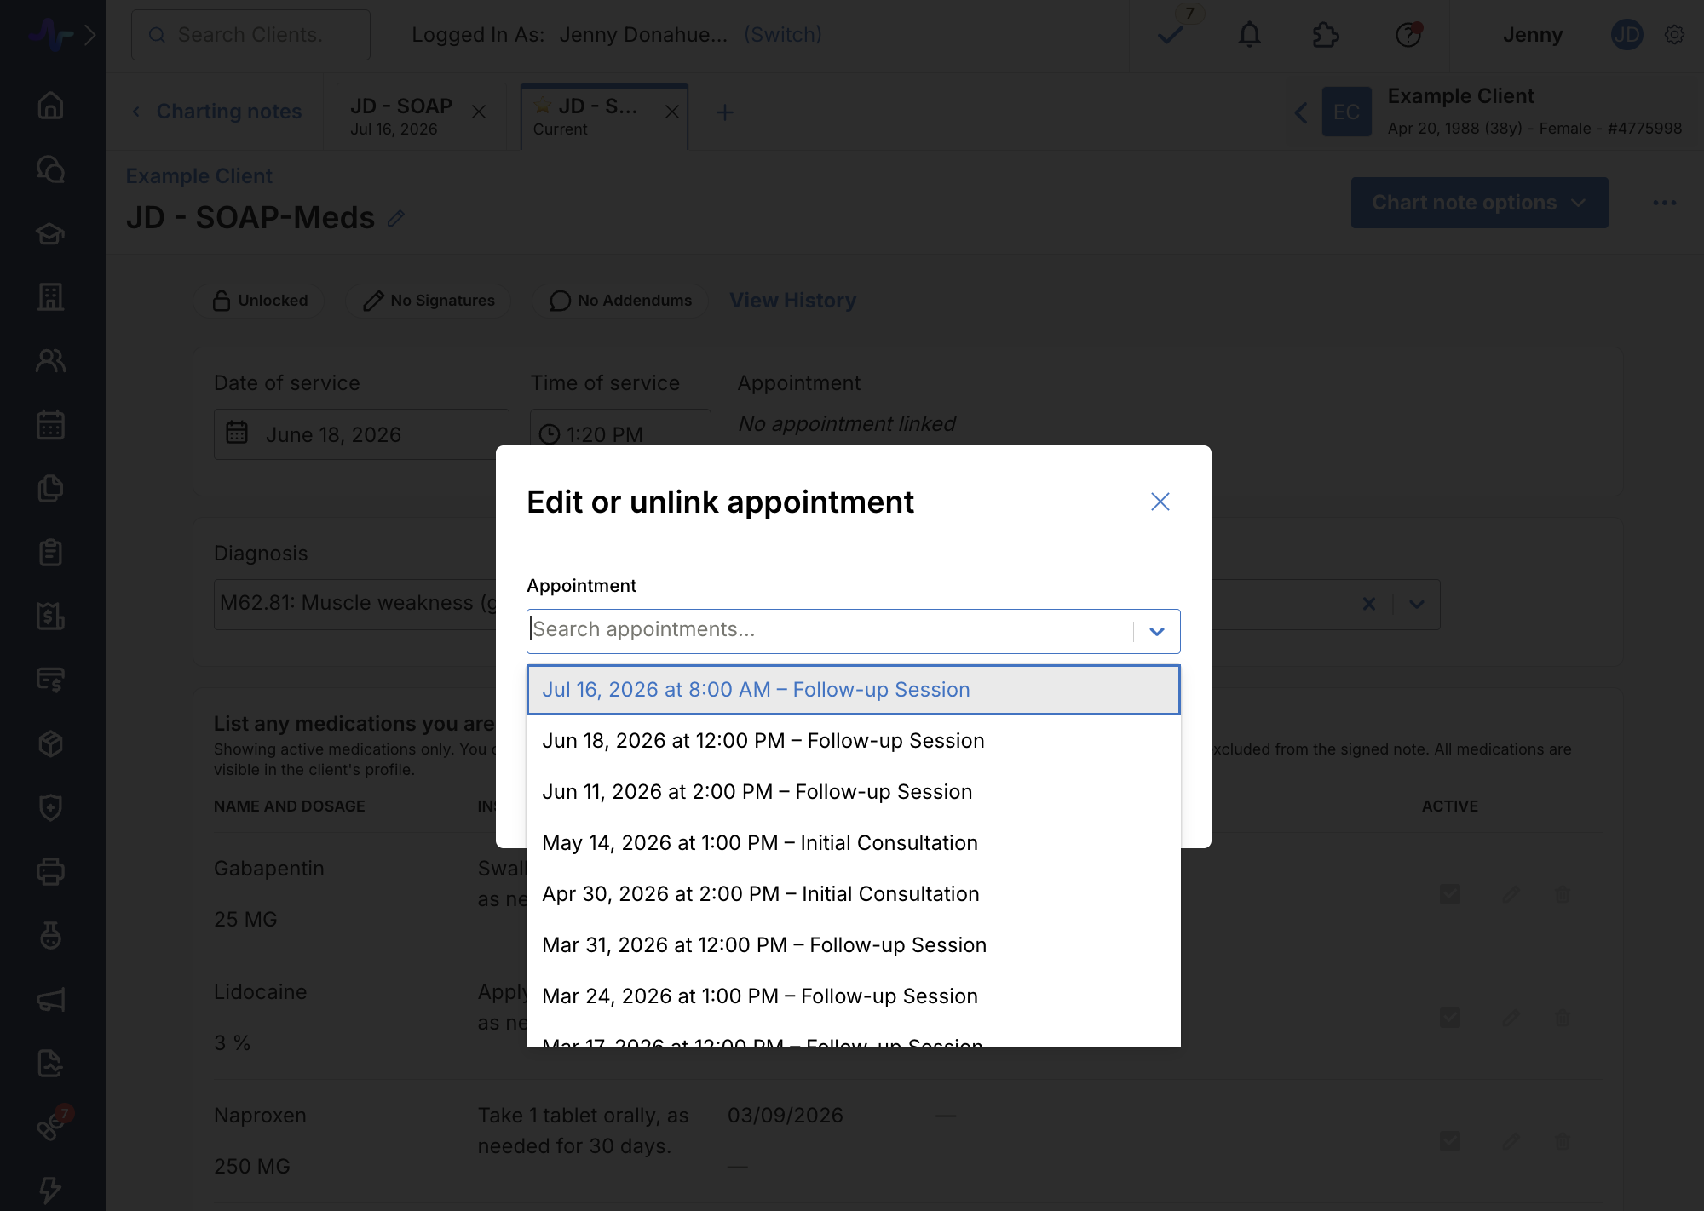
Task: Open the clients people sidebar icon
Action: pos(51,361)
